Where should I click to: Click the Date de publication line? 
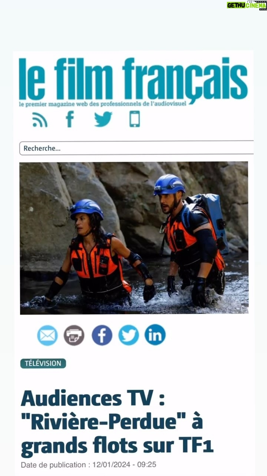coord(88,464)
